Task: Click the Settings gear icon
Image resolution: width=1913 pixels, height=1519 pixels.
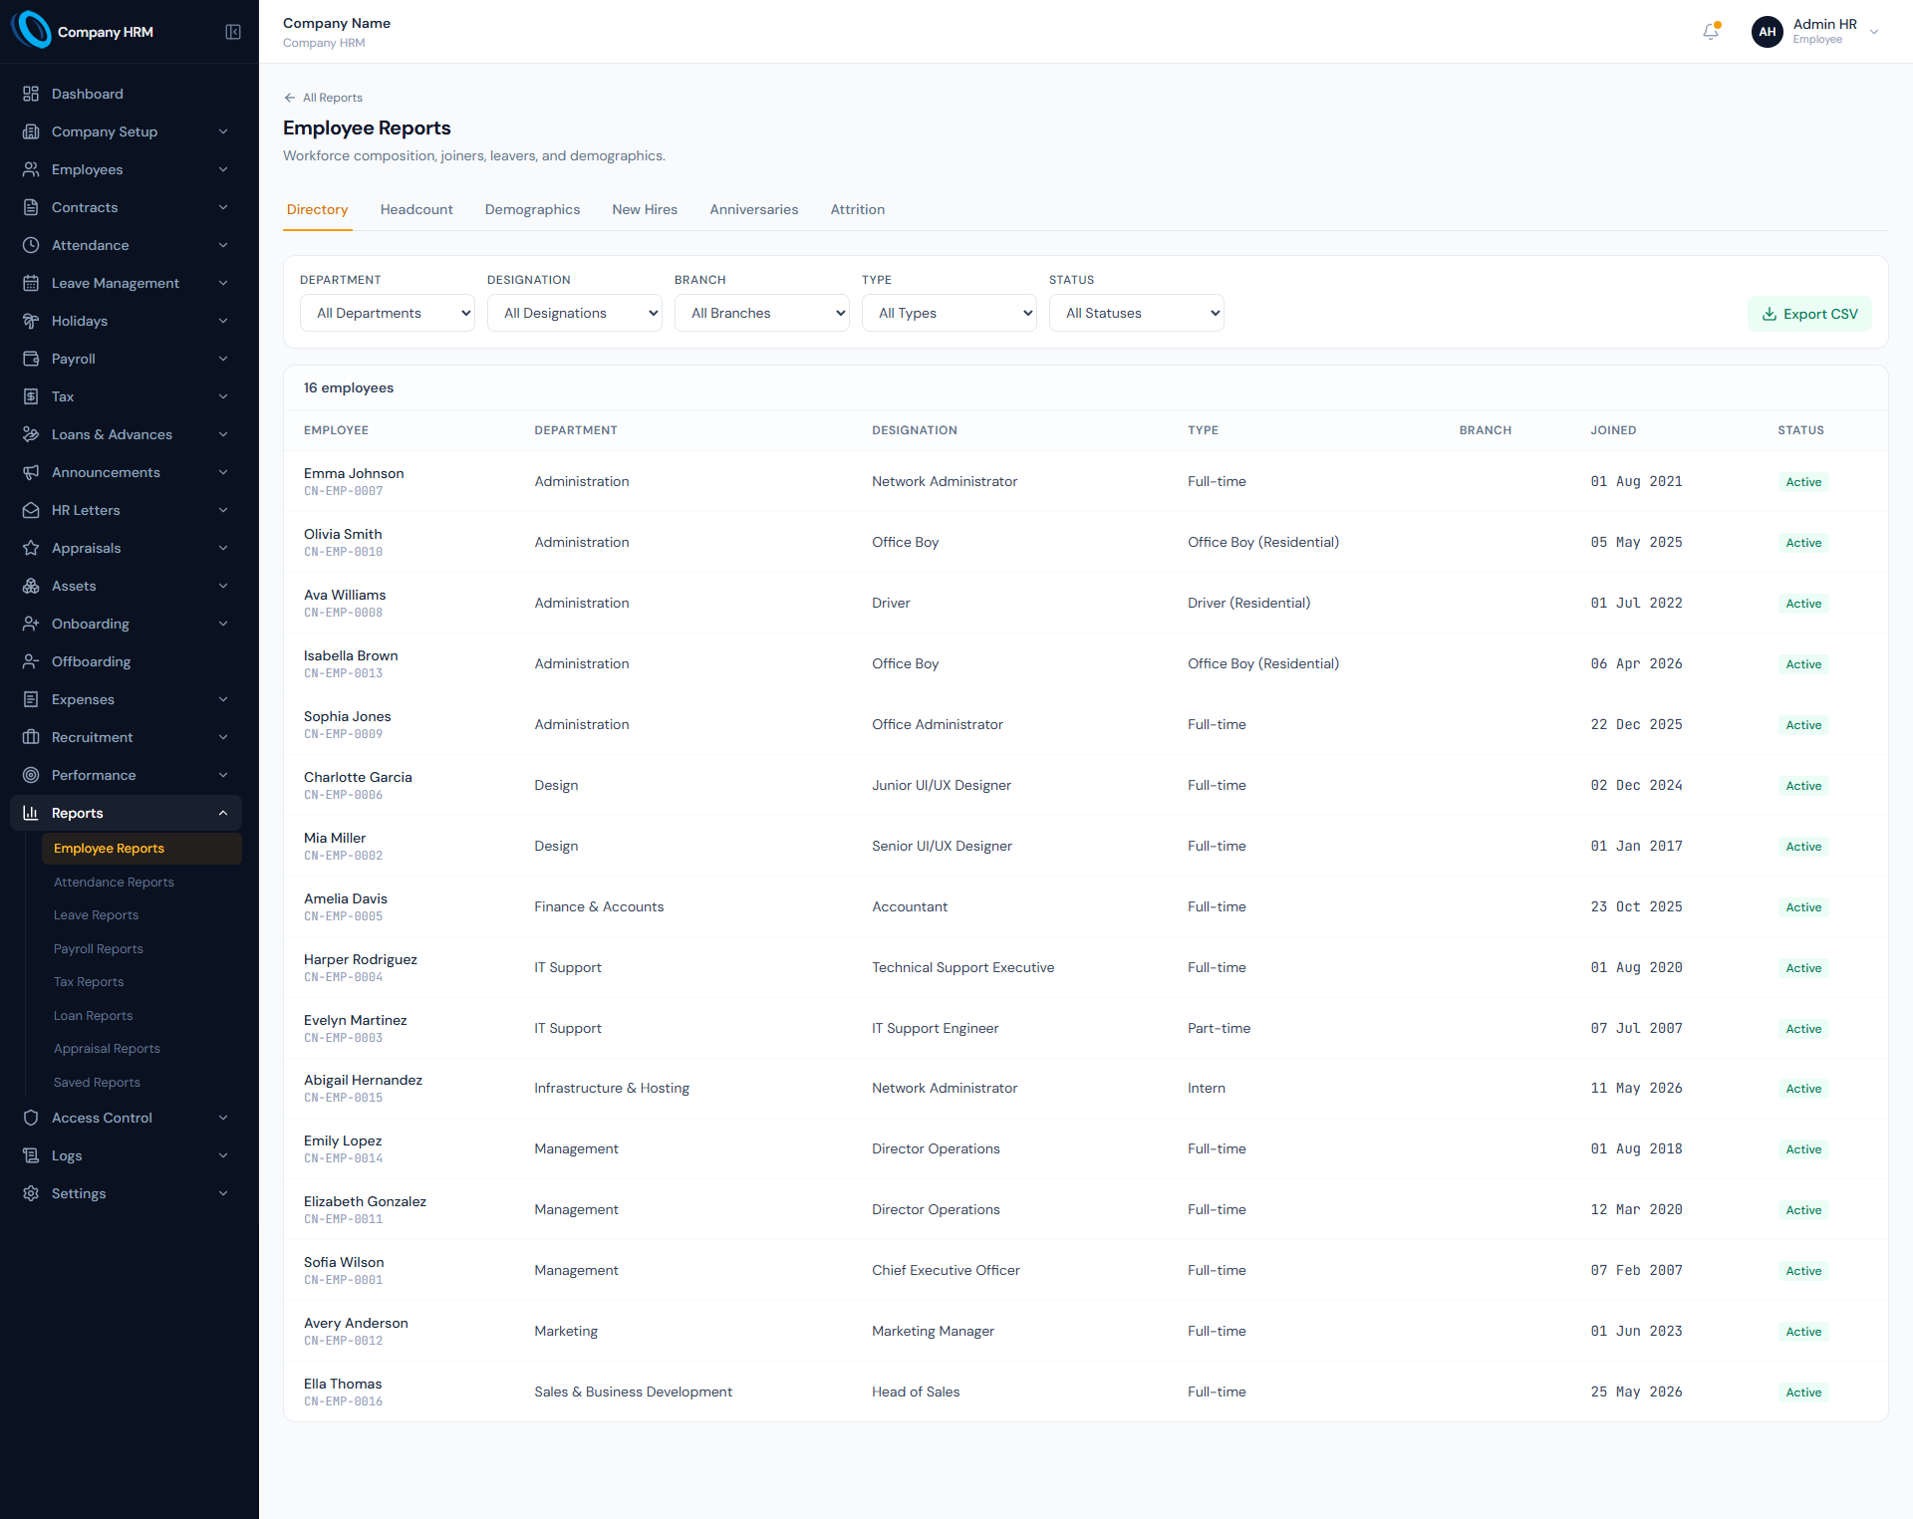Action: click(x=31, y=1193)
